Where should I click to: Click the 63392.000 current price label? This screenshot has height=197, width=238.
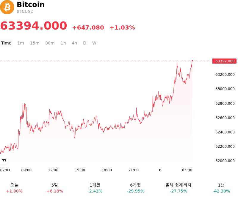pos(224,61)
